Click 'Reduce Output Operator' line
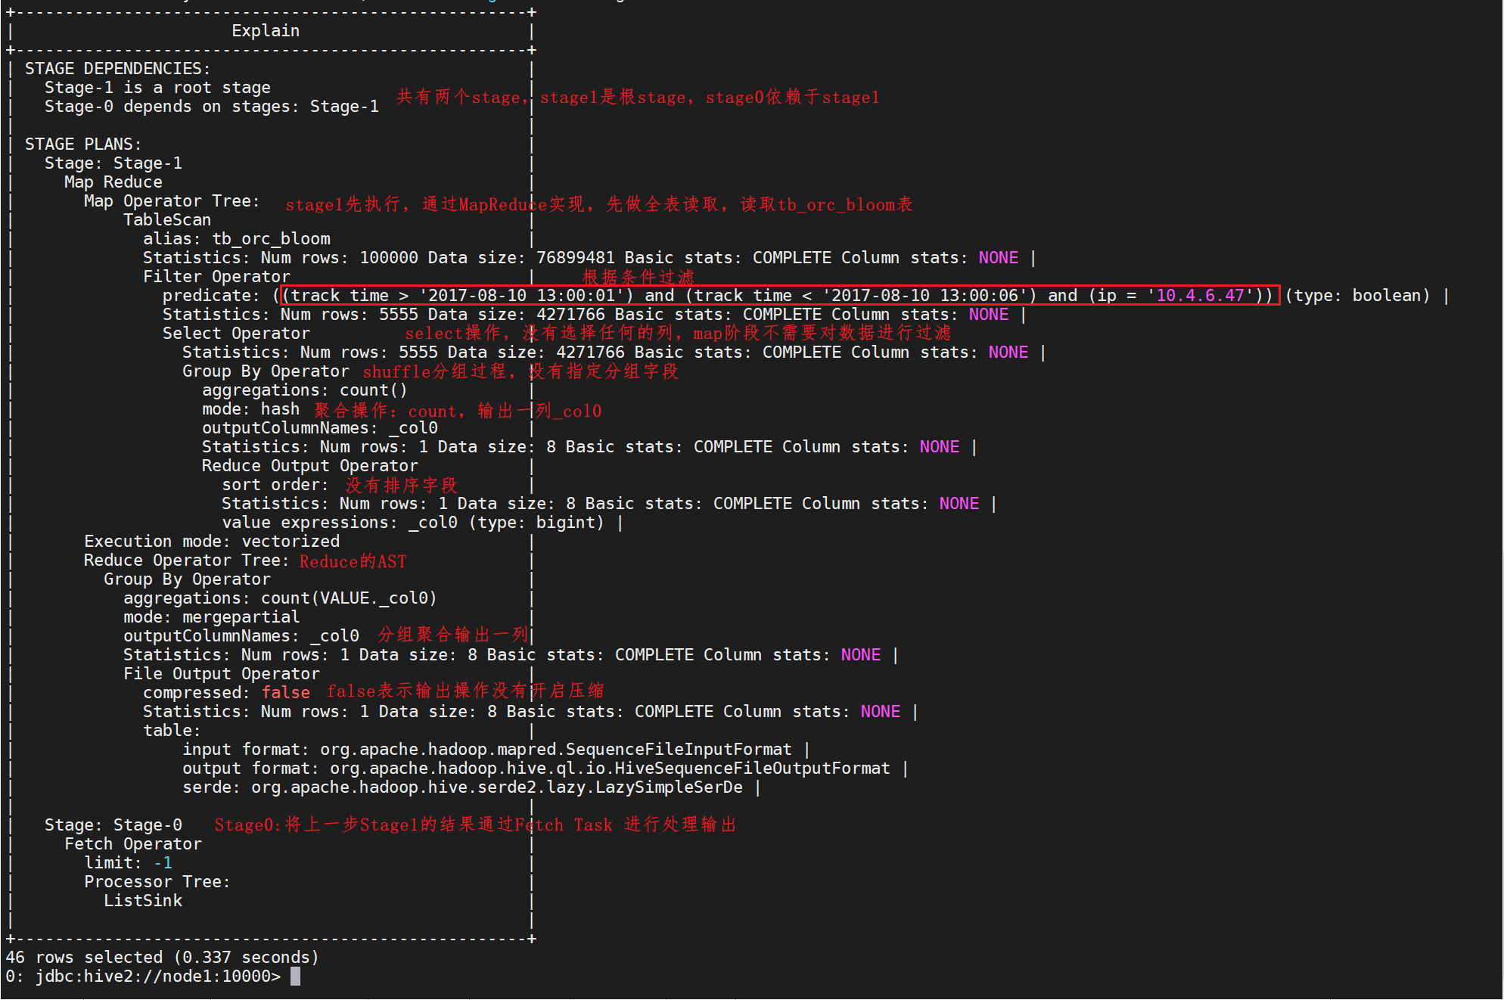This screenshot has height=1000, width=1504. (309, 466)
